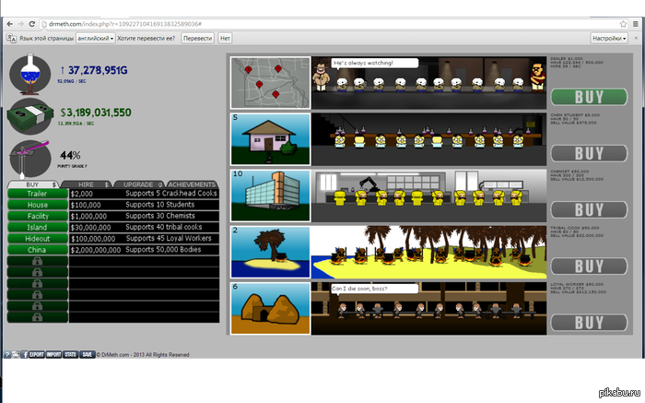The image size is (645, 403).
Task: Click the help question mark icon
Action: coord(6,354)
